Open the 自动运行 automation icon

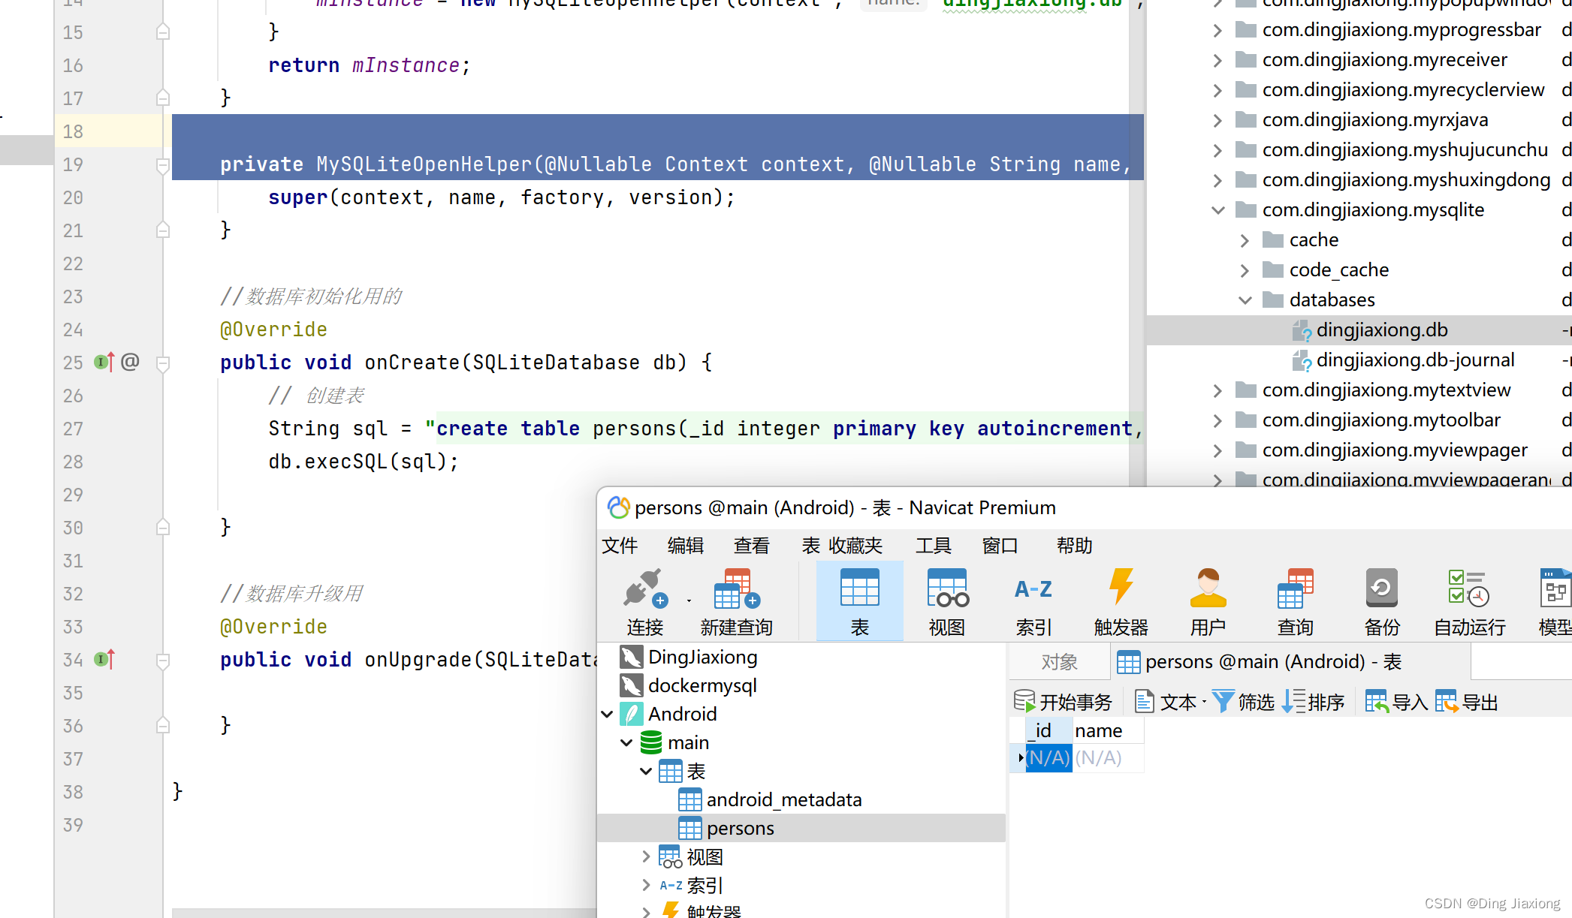[1469, 602]
